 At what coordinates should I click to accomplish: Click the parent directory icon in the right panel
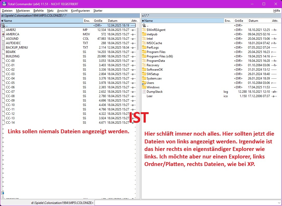144,25
